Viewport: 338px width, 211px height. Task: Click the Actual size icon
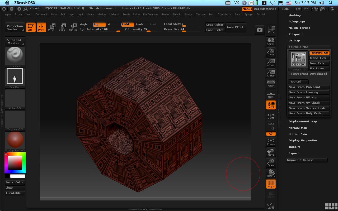(x=271, y=62)
